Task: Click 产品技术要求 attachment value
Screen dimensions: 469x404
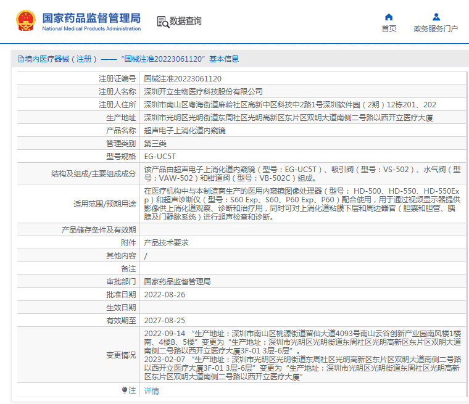Action: pos(166,243)
